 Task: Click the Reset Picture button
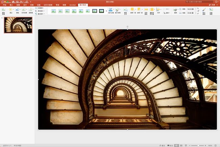[x=40, y=14]
